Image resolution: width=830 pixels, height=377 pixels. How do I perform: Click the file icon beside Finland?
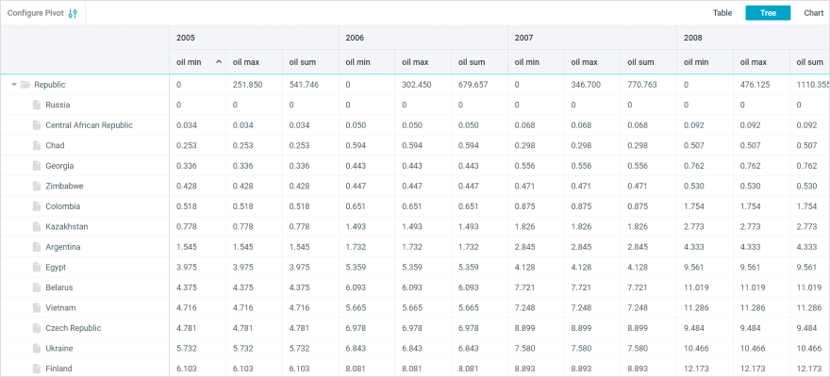tap(37, 369)
